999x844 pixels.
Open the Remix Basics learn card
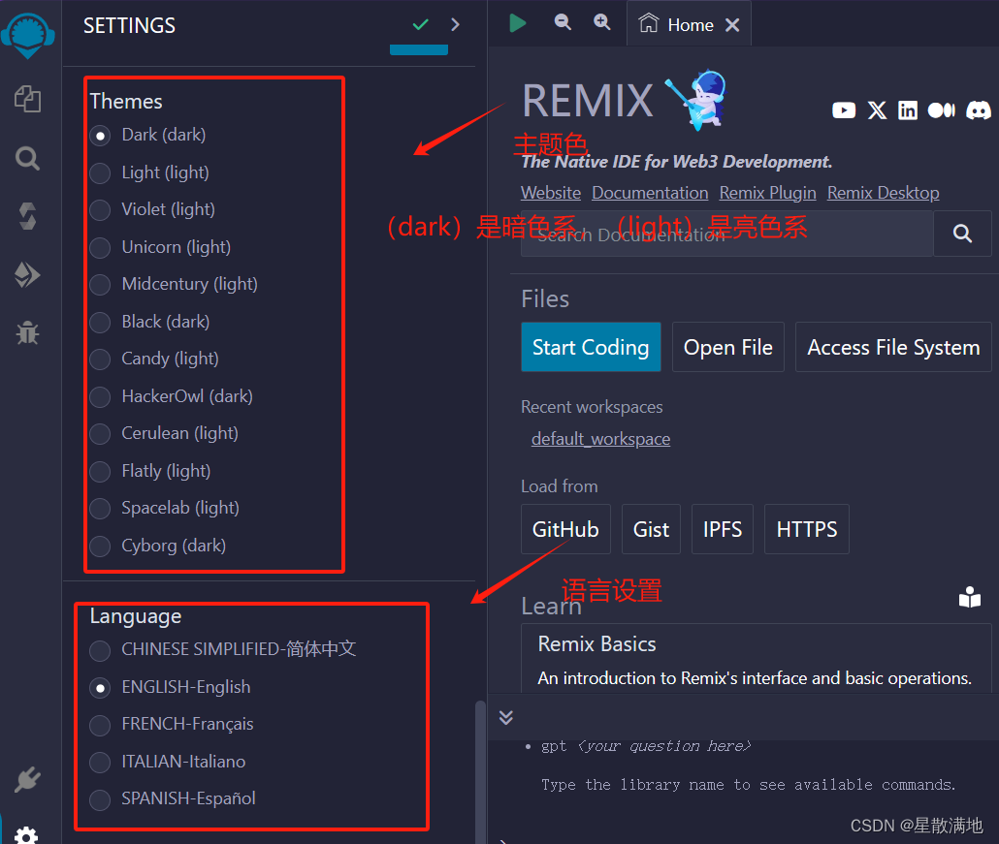756,659
